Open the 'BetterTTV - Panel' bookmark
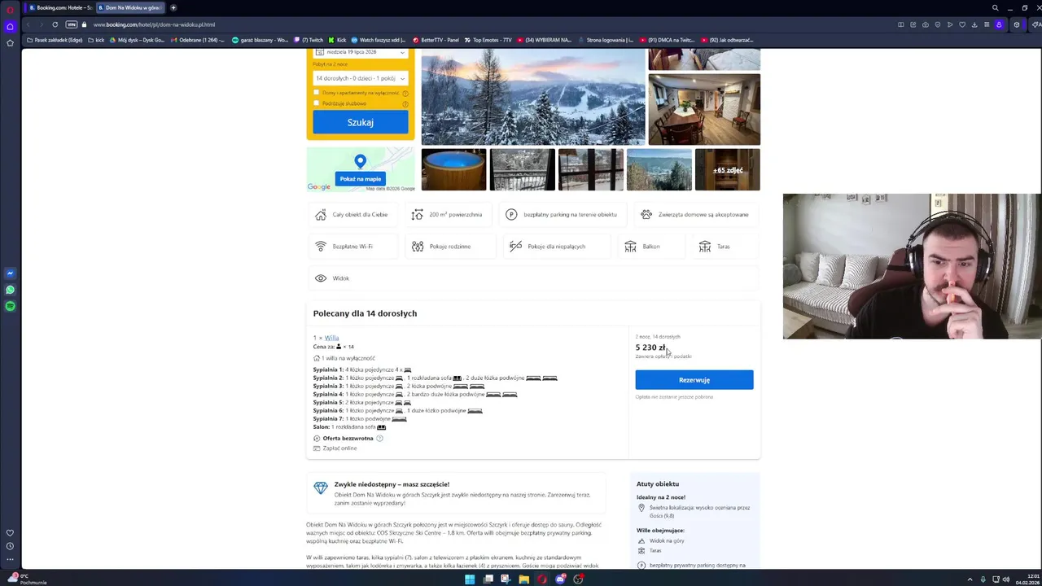 click(436, 40)
